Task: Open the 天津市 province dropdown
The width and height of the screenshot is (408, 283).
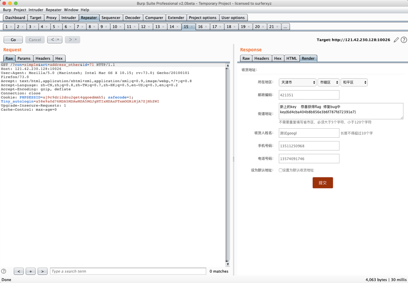Action: pos(297,83)
